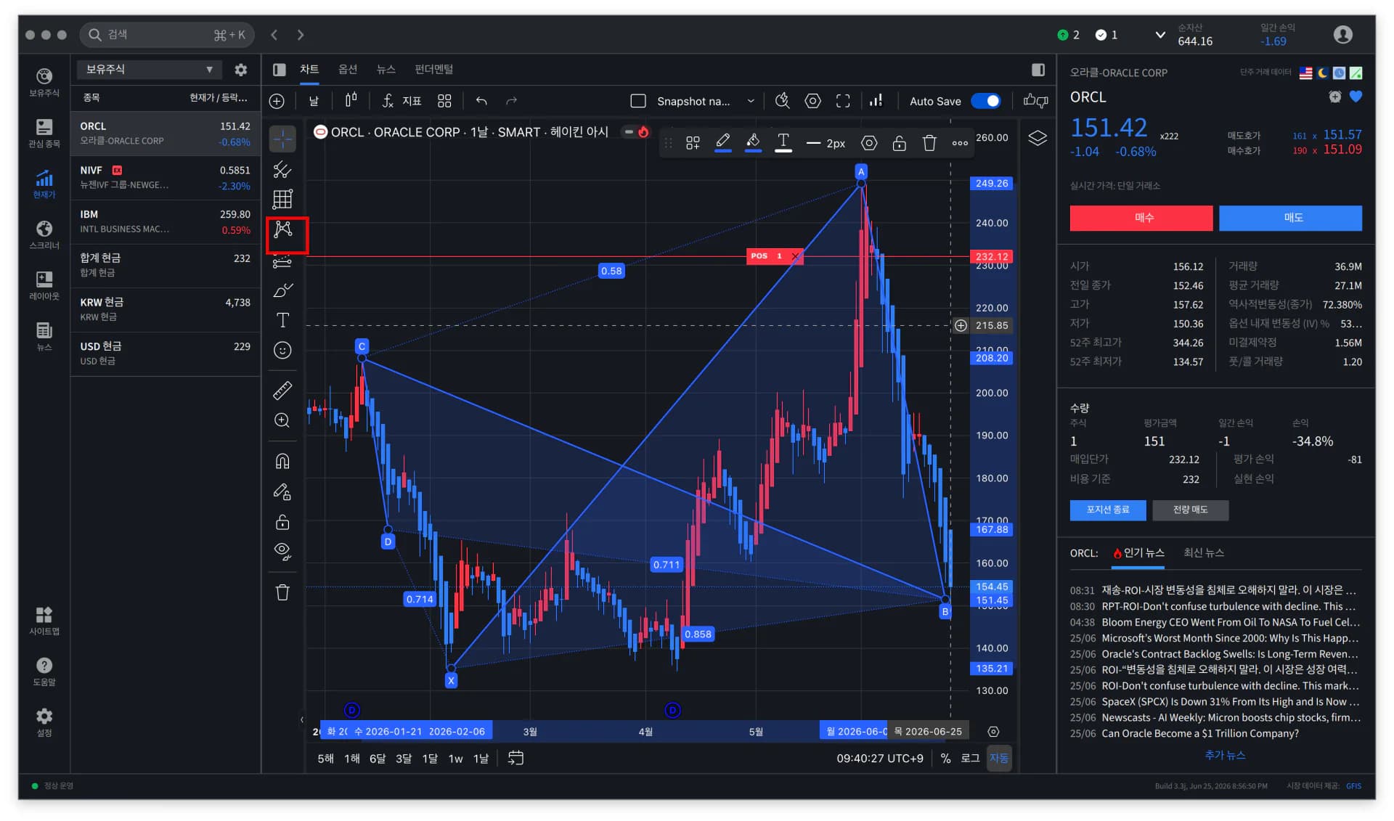Select the IBM row in holdings list
The height and width of the screenshot is (821, 1394).
166,222
